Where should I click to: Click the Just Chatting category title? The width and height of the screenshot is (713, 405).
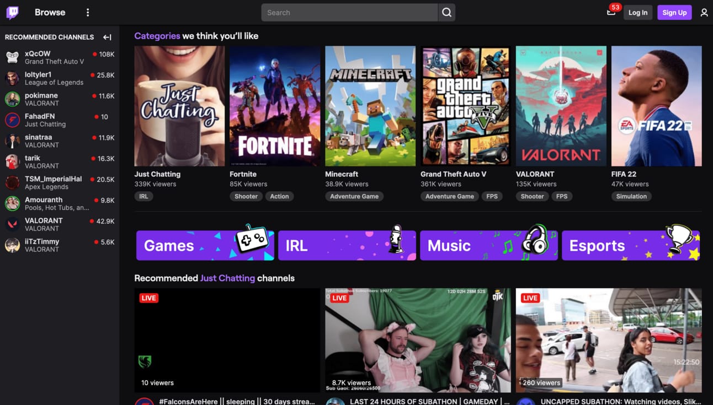[157, 174]
